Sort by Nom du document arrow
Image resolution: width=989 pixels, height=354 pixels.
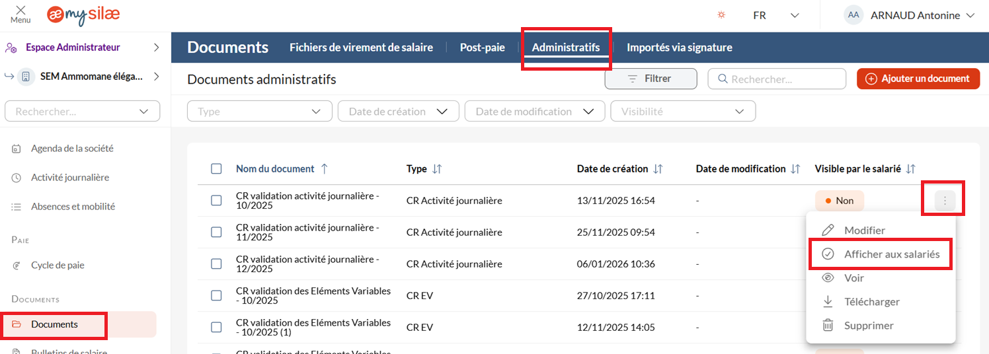click(x=324, y=169)
